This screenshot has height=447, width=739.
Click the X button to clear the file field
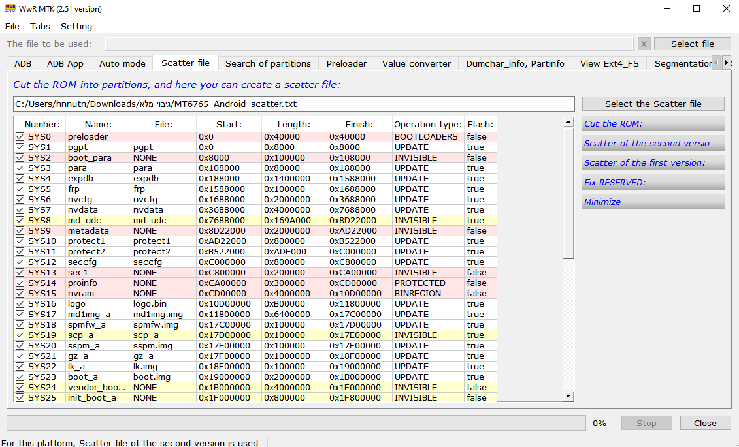coord(644,44)
